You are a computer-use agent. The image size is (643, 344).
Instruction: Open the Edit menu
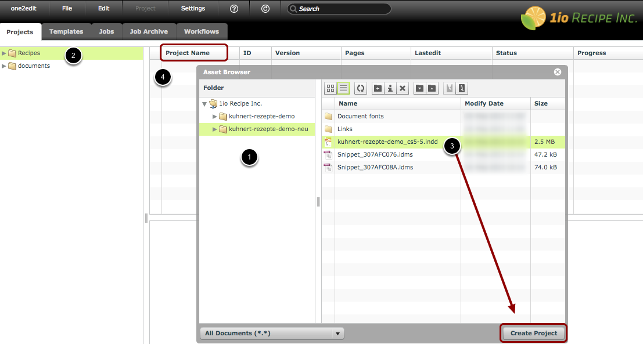click(104, 9)
